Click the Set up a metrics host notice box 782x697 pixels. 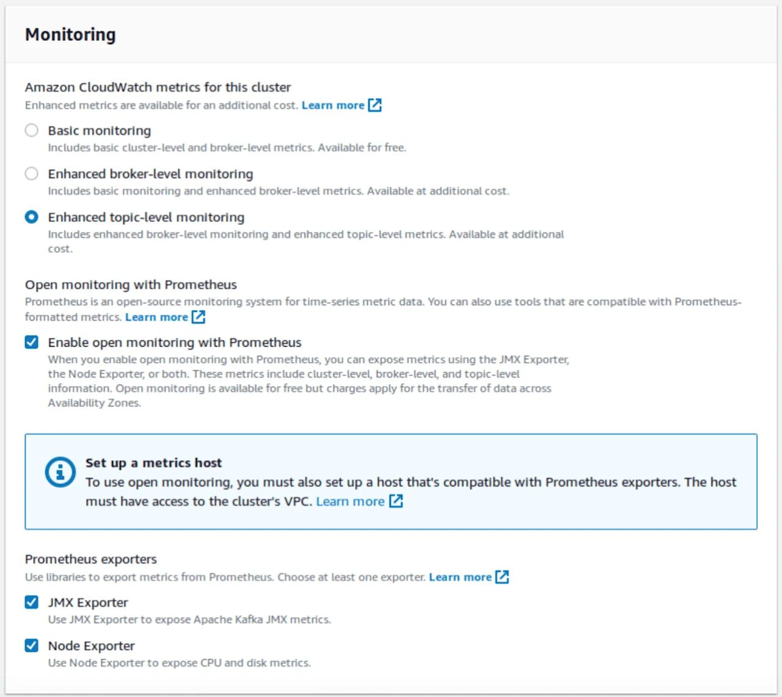(391, 481)
